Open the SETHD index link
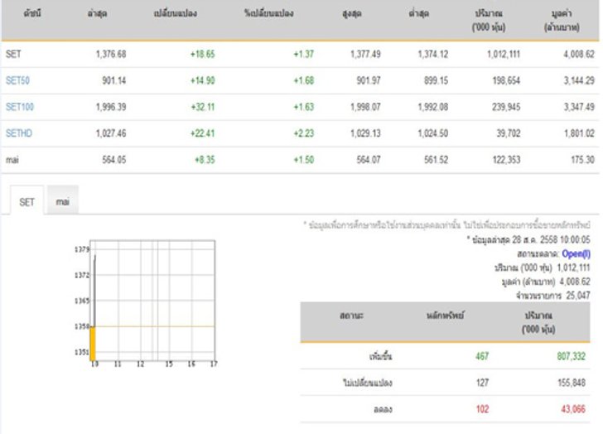The height and width of the screenshot is (434, 603). coord(19,133)
